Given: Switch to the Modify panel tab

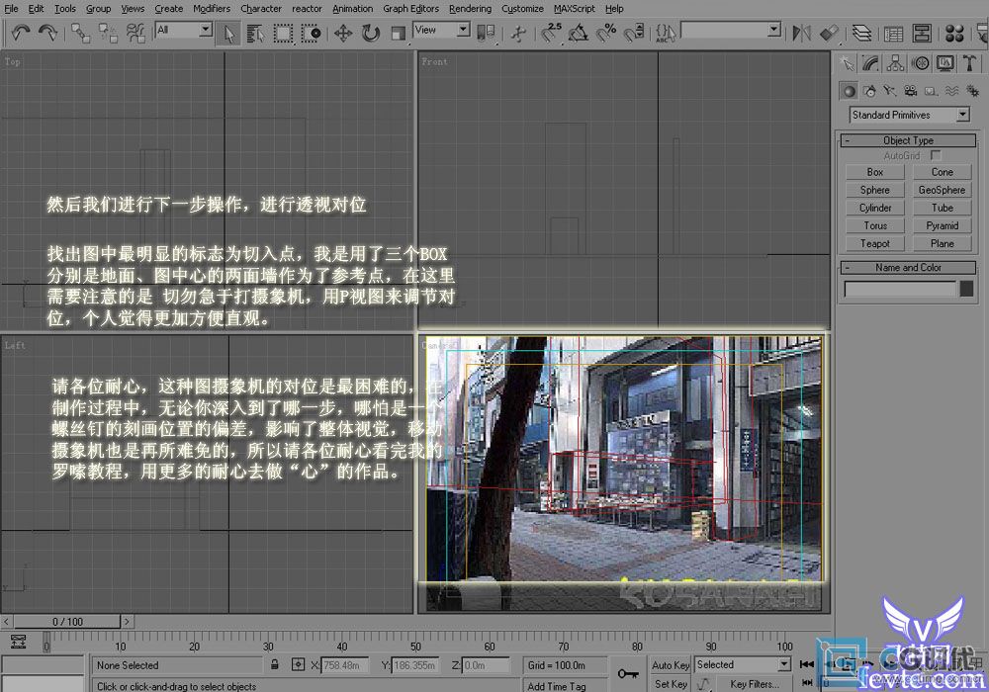Looking at the screenshot, I should [871, 63].
